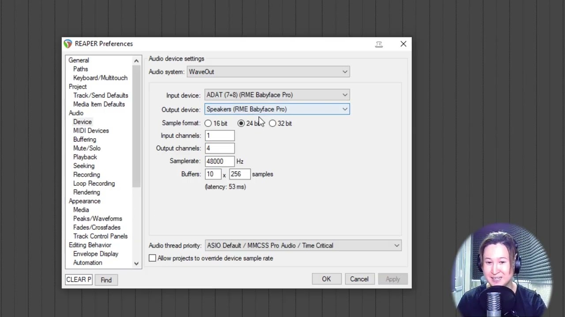Select 32 bit sample format
The height and width of the screenshot is (317, 565).
pyautogui.click(x=273, y=123)
